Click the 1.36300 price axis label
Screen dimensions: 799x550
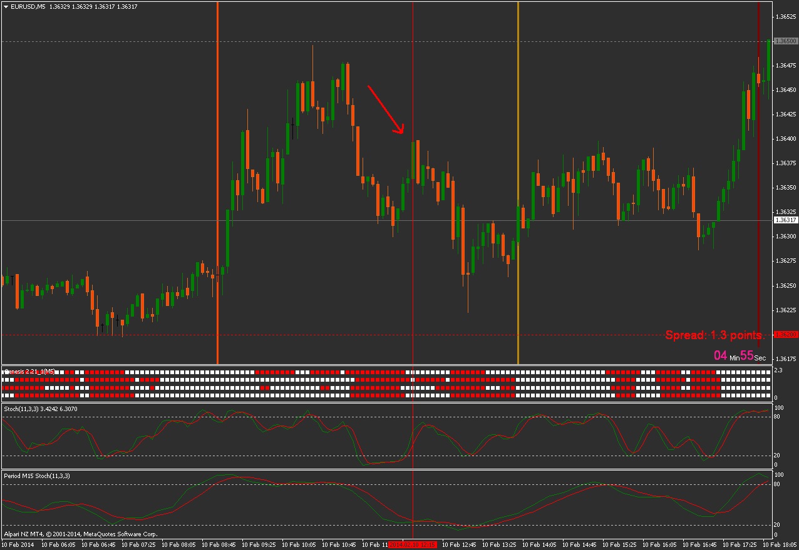click(x=785, y=237)
